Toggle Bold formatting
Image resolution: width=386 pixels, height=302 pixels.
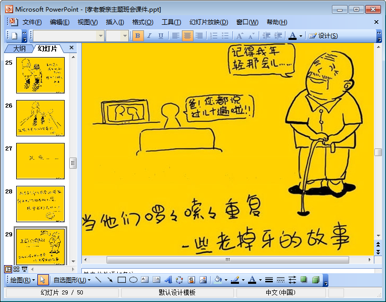pyautogui.click(x=138, y=36)
